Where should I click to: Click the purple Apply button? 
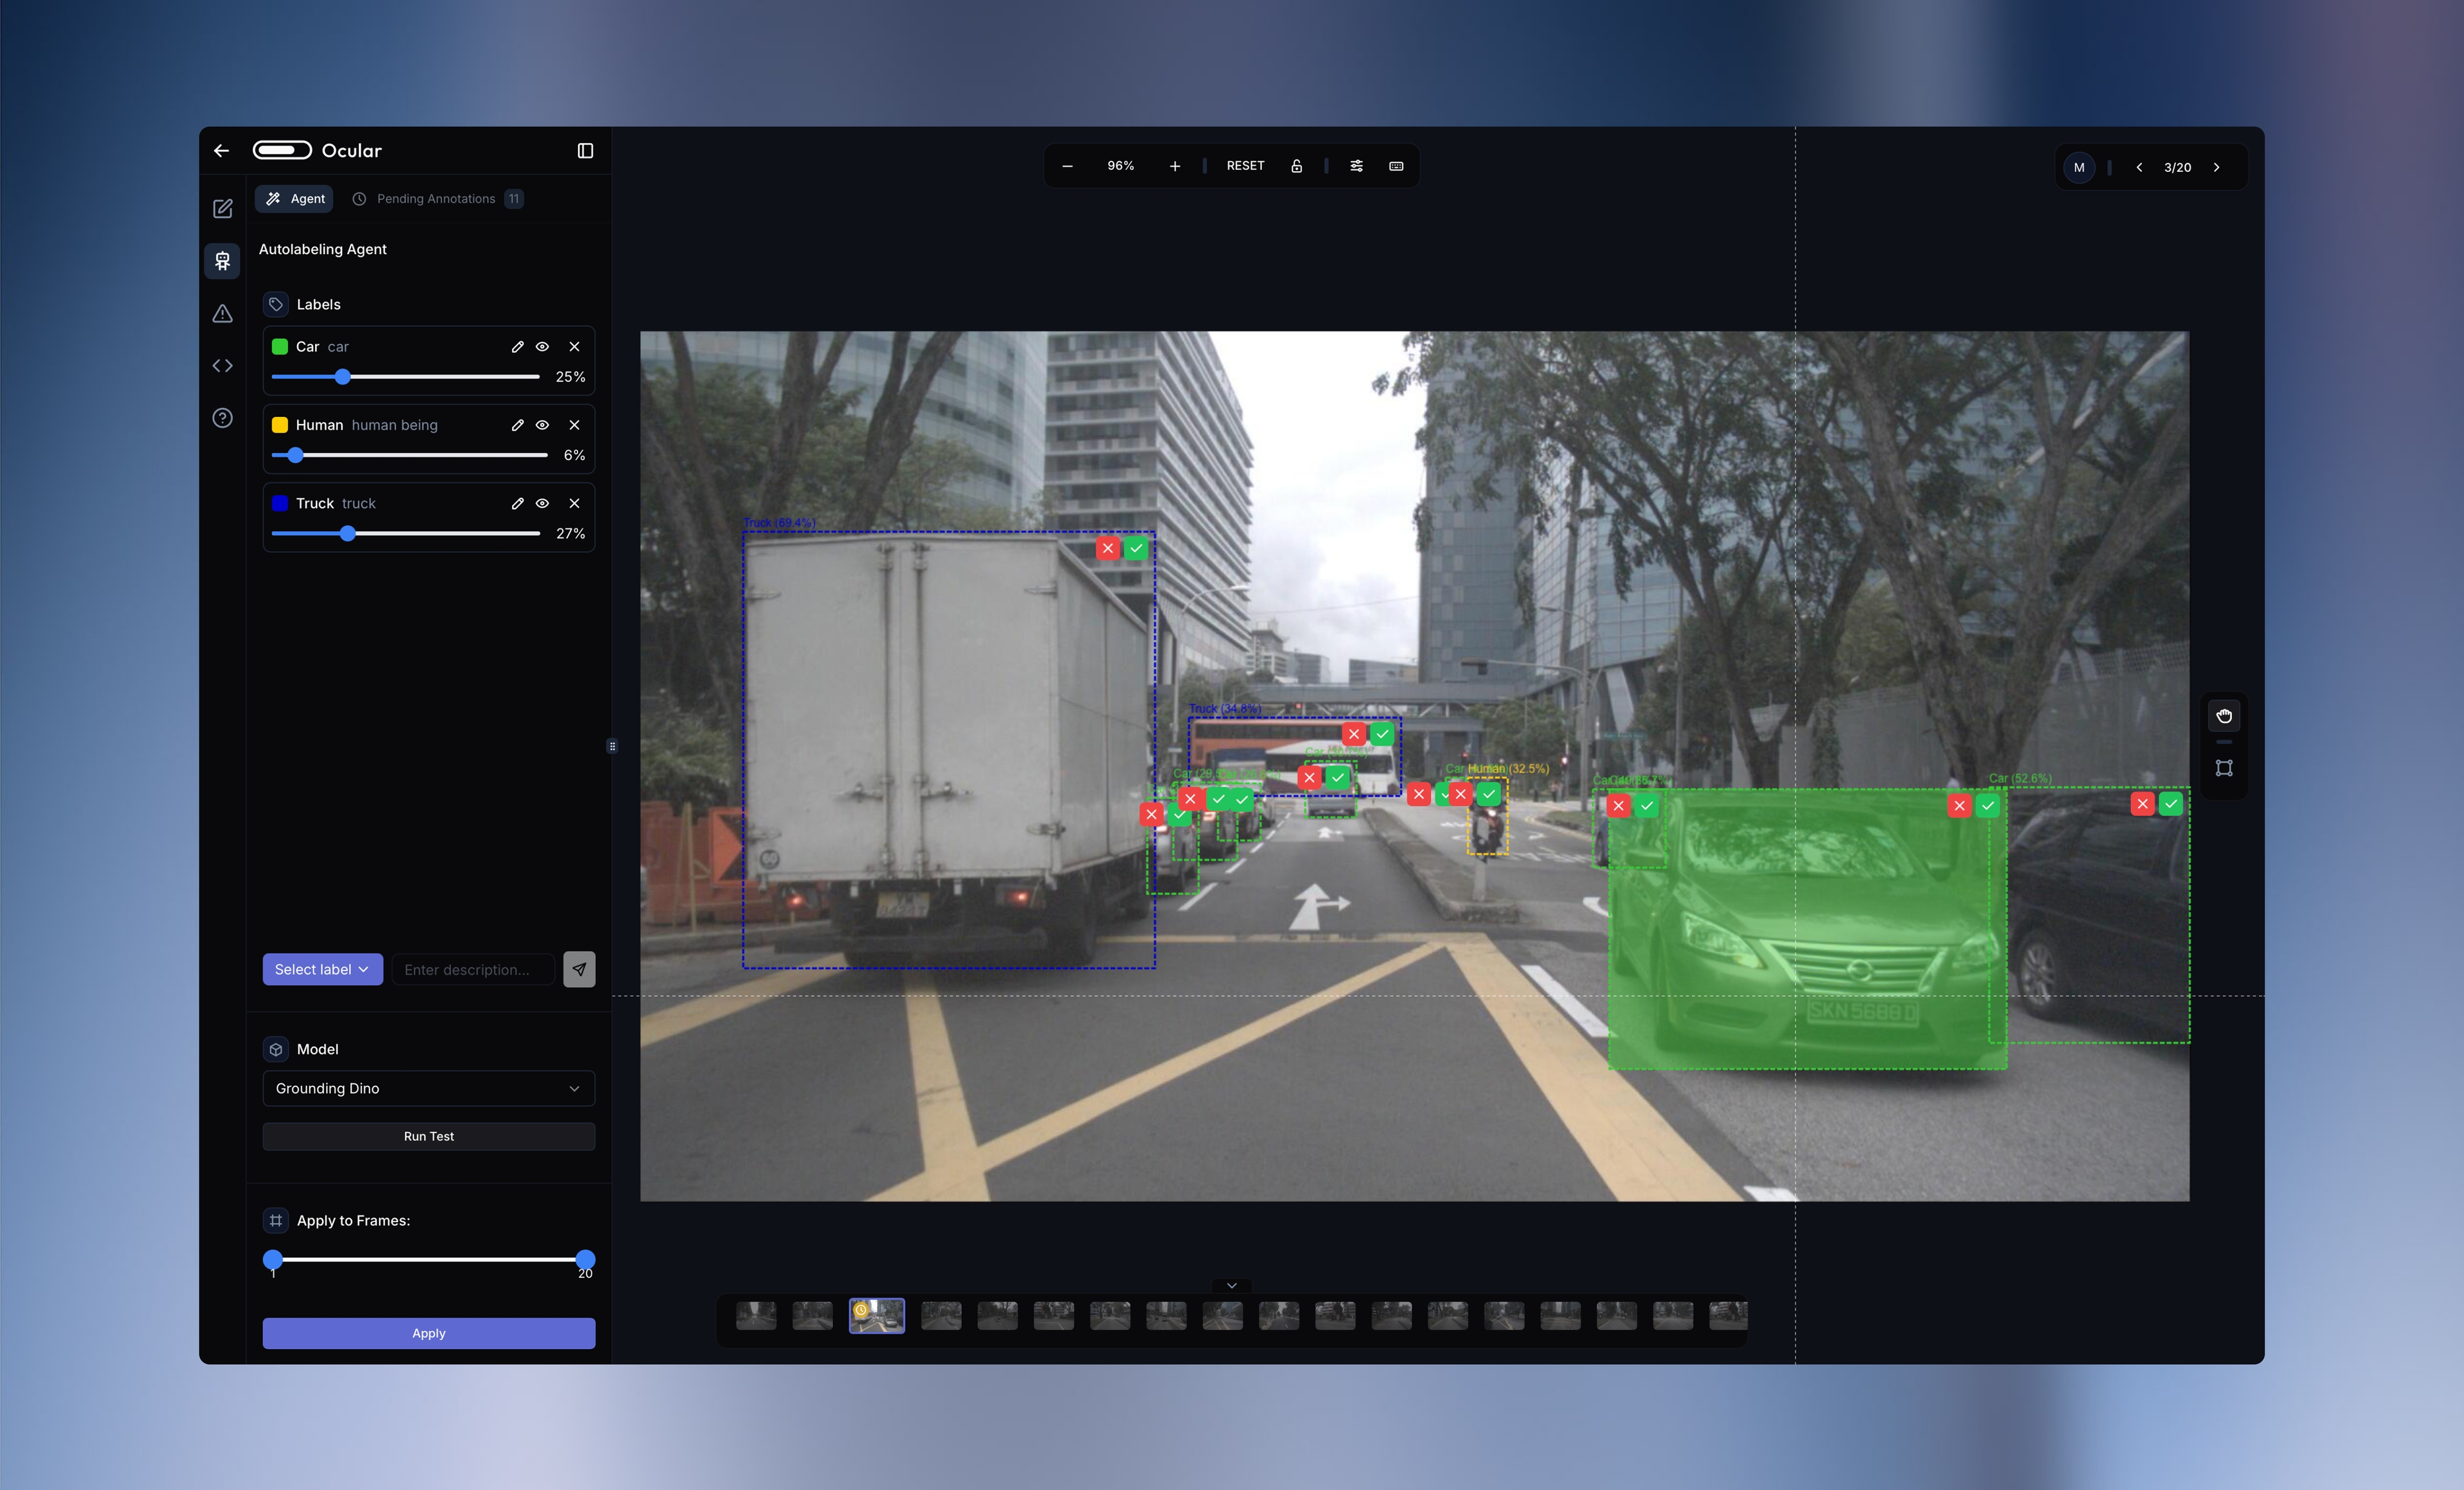click(428, 1333)
